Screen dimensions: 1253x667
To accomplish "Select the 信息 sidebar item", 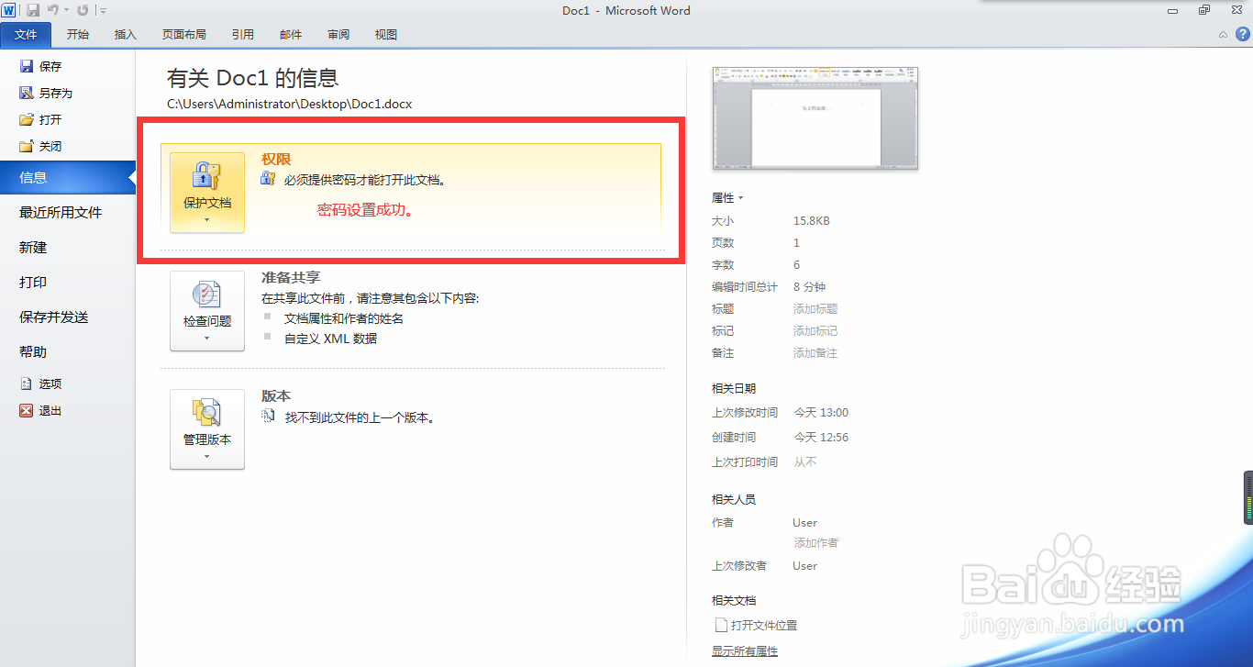I will [67, 177].
